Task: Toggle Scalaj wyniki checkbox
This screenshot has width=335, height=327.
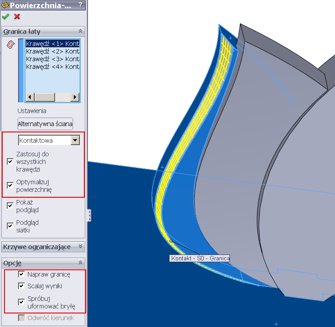Action: click(21, 286)
